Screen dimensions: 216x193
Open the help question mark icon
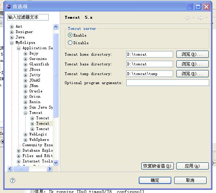(x=13, y=180)
